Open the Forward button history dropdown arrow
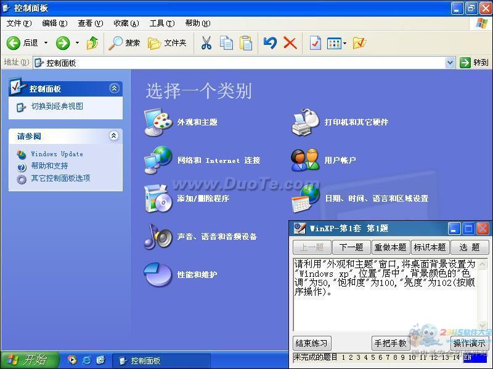Viewport: 493px width, 369px height. (x=78, y=43)
